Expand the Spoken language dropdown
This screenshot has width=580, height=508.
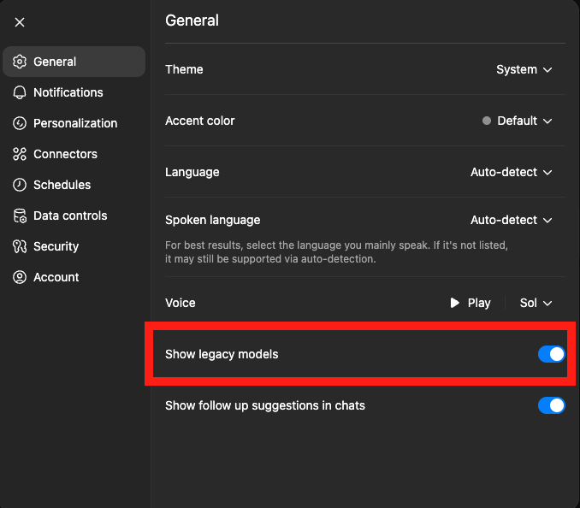point(512,221)
